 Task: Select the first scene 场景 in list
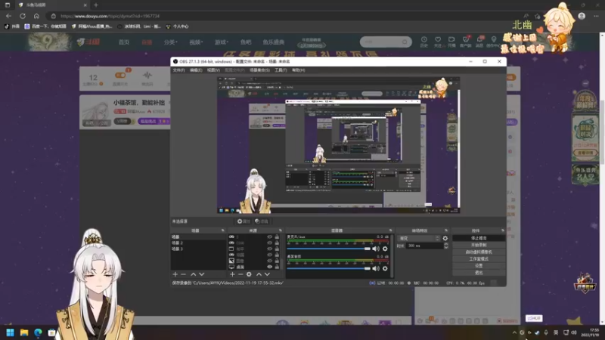click(198, 236)
